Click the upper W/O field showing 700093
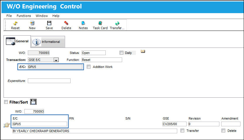 coord(39,53)
